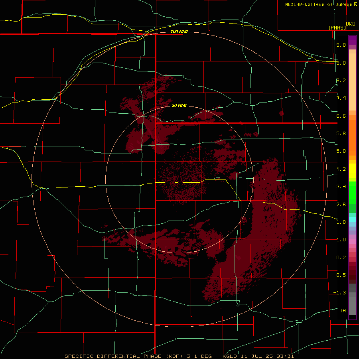Select the 50 NMI range ring label
Viewport: 359px width, 359px height.
pos(179,105)
